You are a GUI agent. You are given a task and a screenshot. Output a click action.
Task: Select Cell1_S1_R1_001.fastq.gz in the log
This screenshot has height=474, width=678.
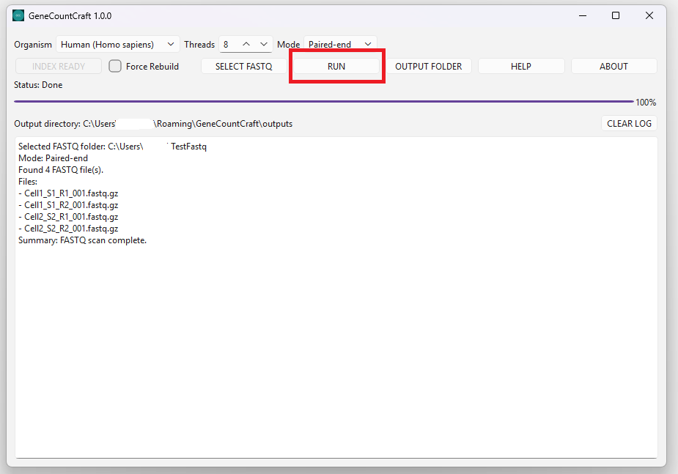click(x=67, y=193)
